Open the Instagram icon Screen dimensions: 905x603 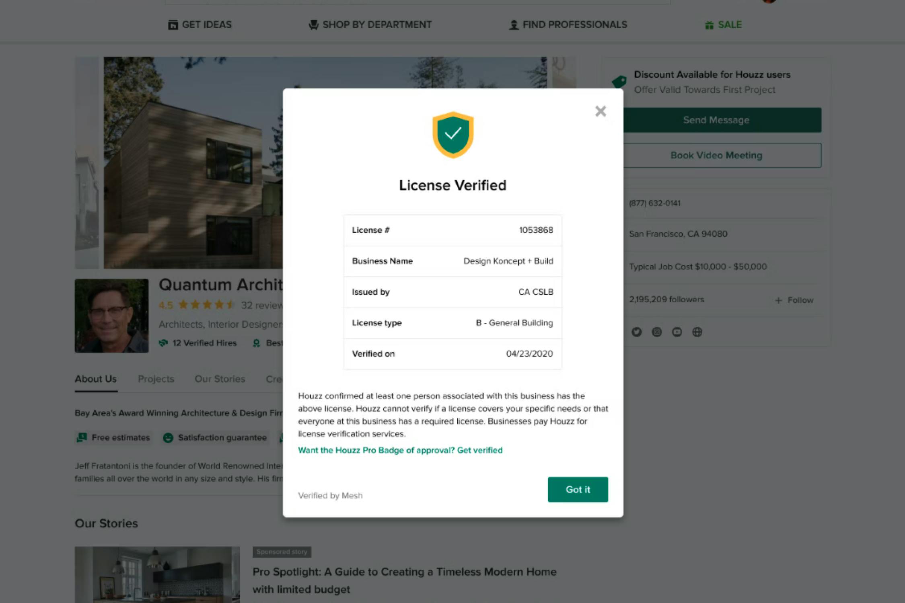point(657,332)
